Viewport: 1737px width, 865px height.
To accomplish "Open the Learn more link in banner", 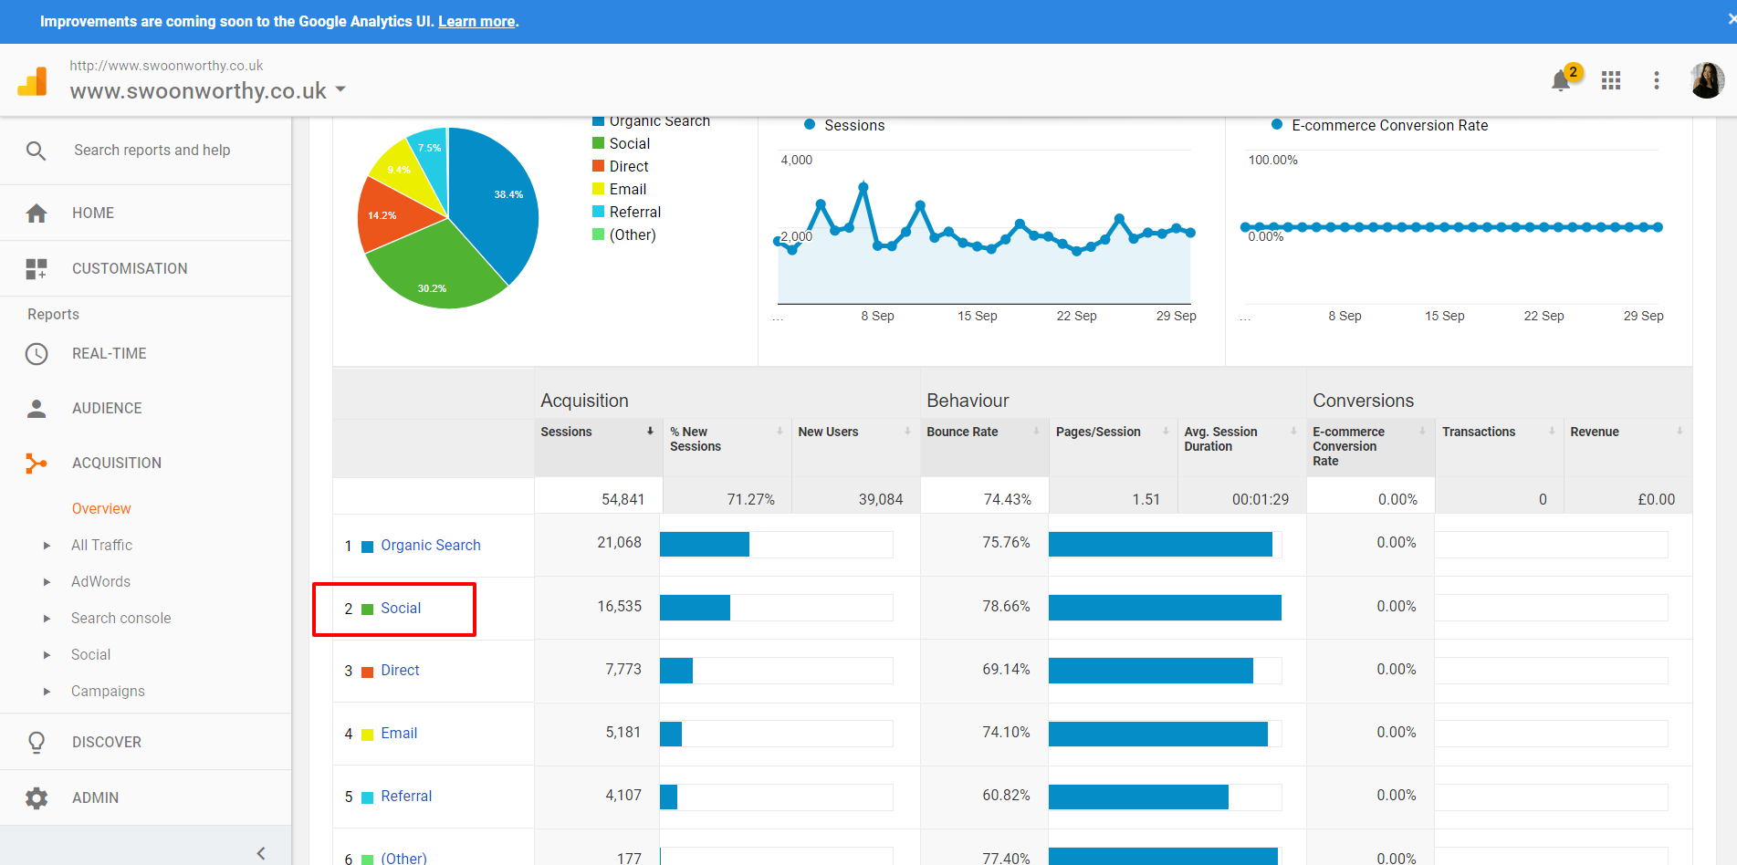I will (x=476, y=22).
